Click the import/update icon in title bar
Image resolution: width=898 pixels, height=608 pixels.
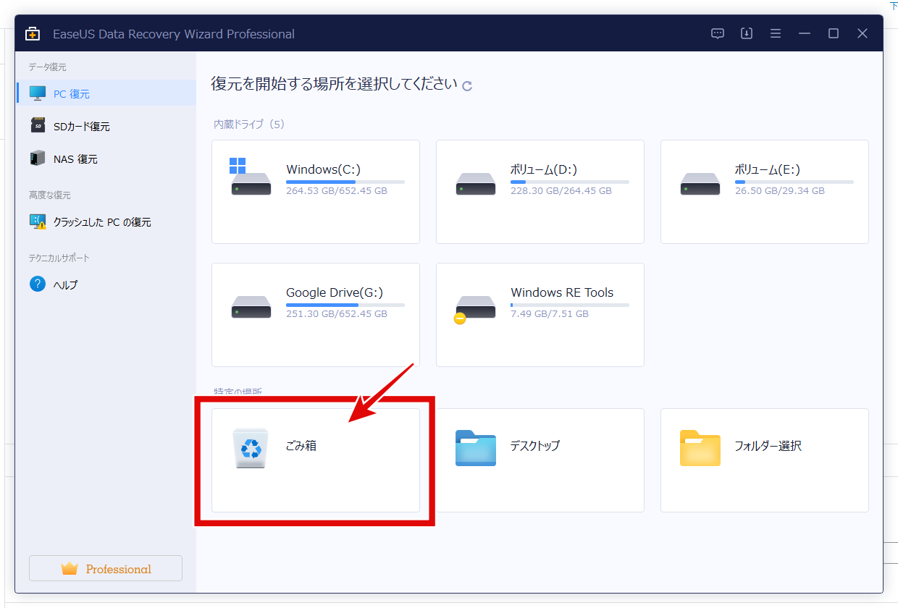point(747,33)
